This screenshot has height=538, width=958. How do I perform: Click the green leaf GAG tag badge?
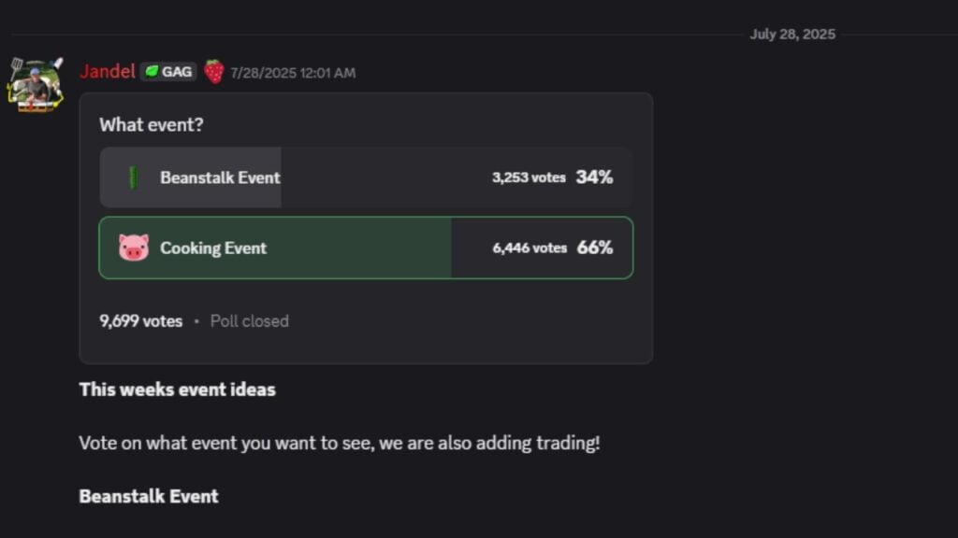coord(168,72)
